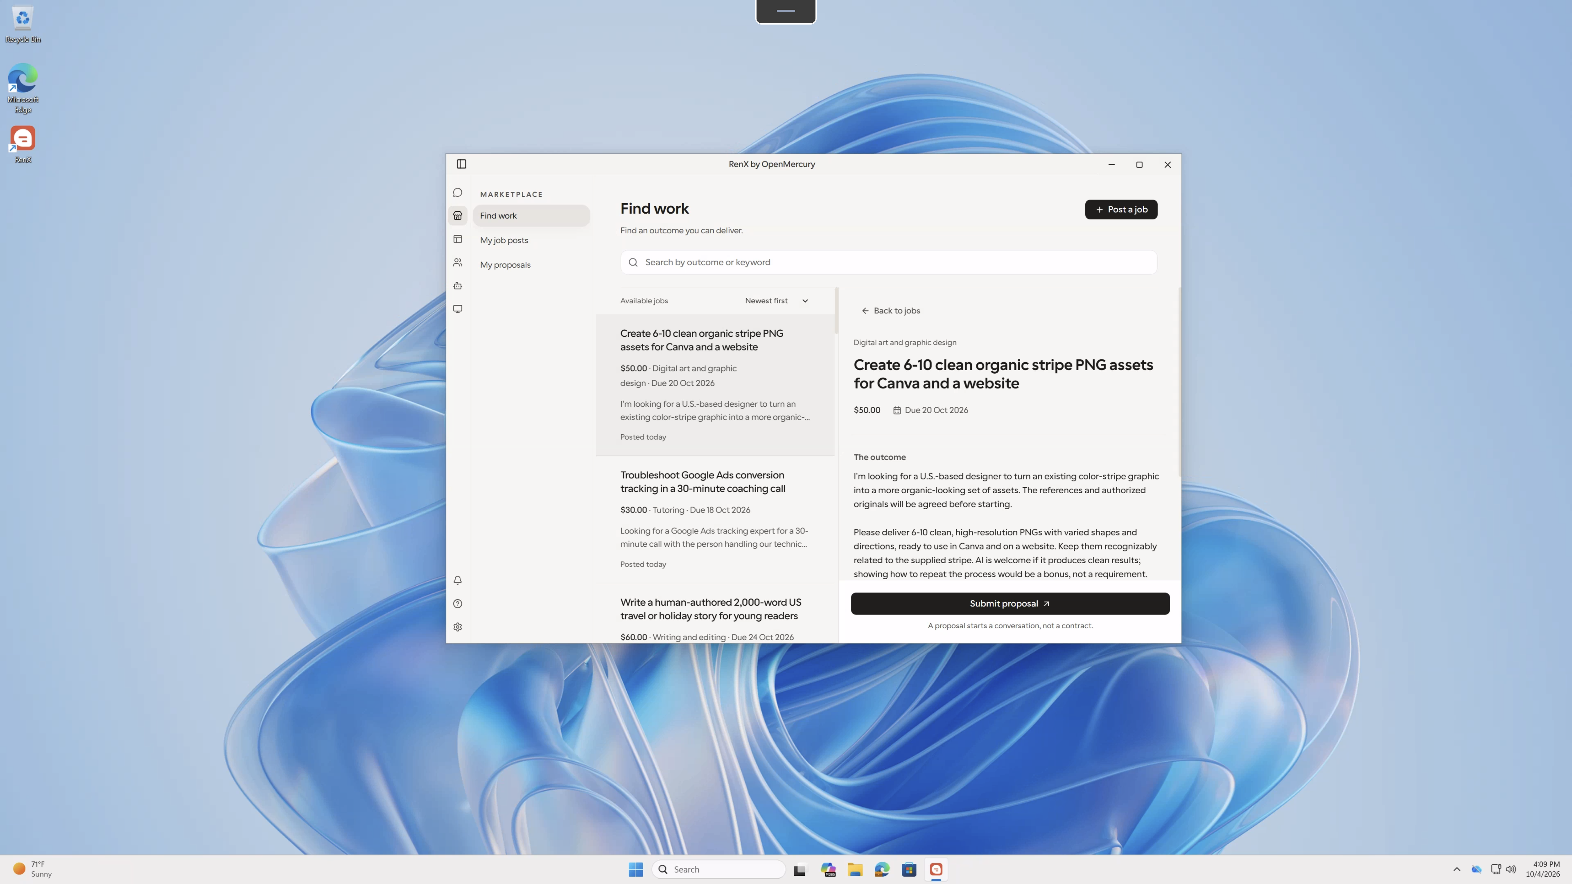This screenshot has width=1572, height=884.
Task: Select the organic stripe PNG assets job card
Action: tap(715, 385)
